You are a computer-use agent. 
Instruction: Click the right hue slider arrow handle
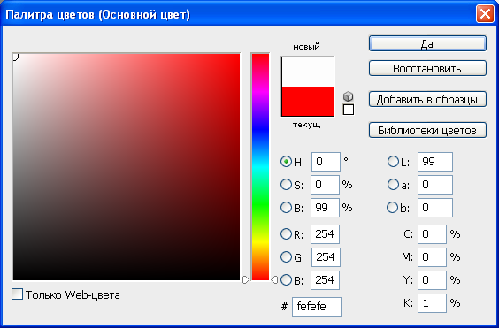pyautogui.click(x=274, y=279)
